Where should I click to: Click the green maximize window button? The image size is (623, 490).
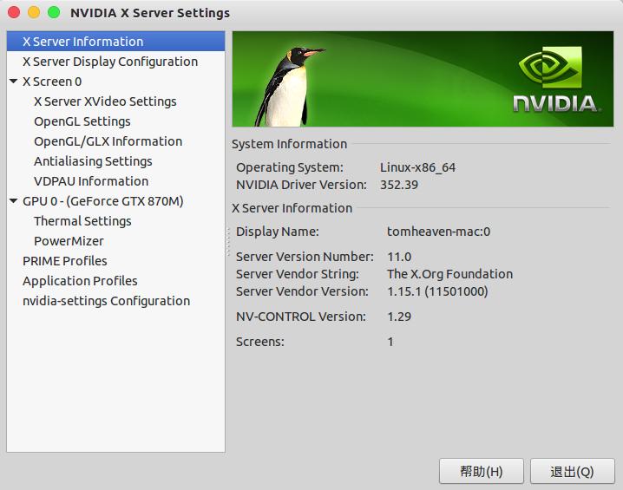pos(54,13)
